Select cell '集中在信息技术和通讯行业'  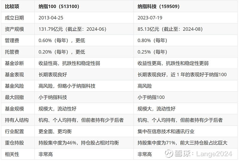point(166,131)
